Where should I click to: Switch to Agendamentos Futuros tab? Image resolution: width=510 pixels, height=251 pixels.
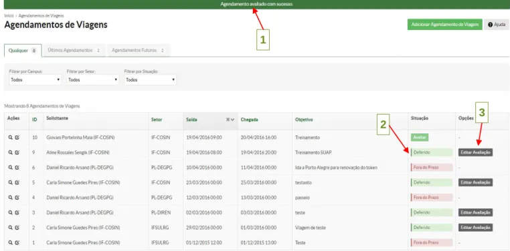click(139, 51)
